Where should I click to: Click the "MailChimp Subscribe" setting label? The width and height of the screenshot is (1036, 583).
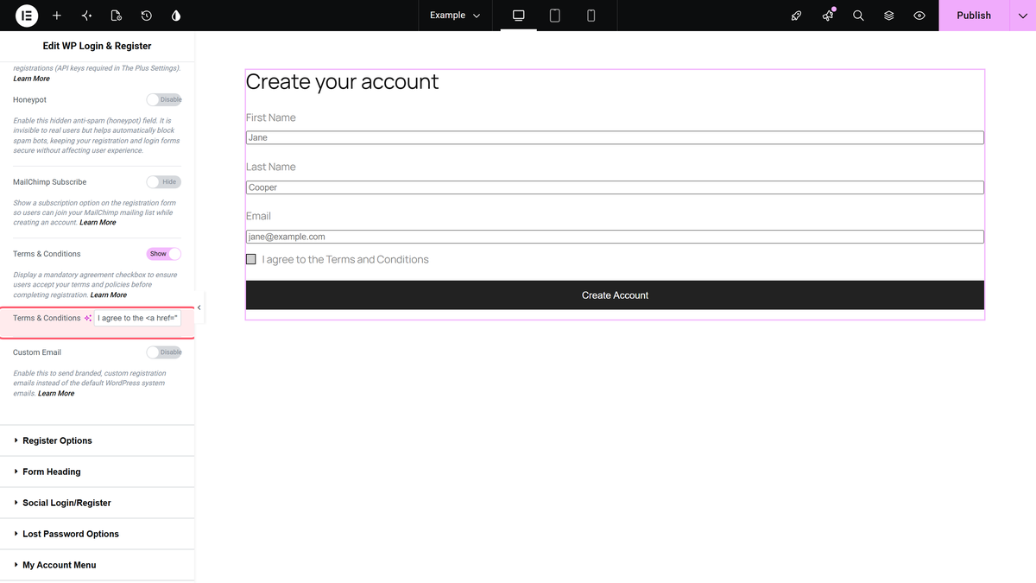pos(49,182)
